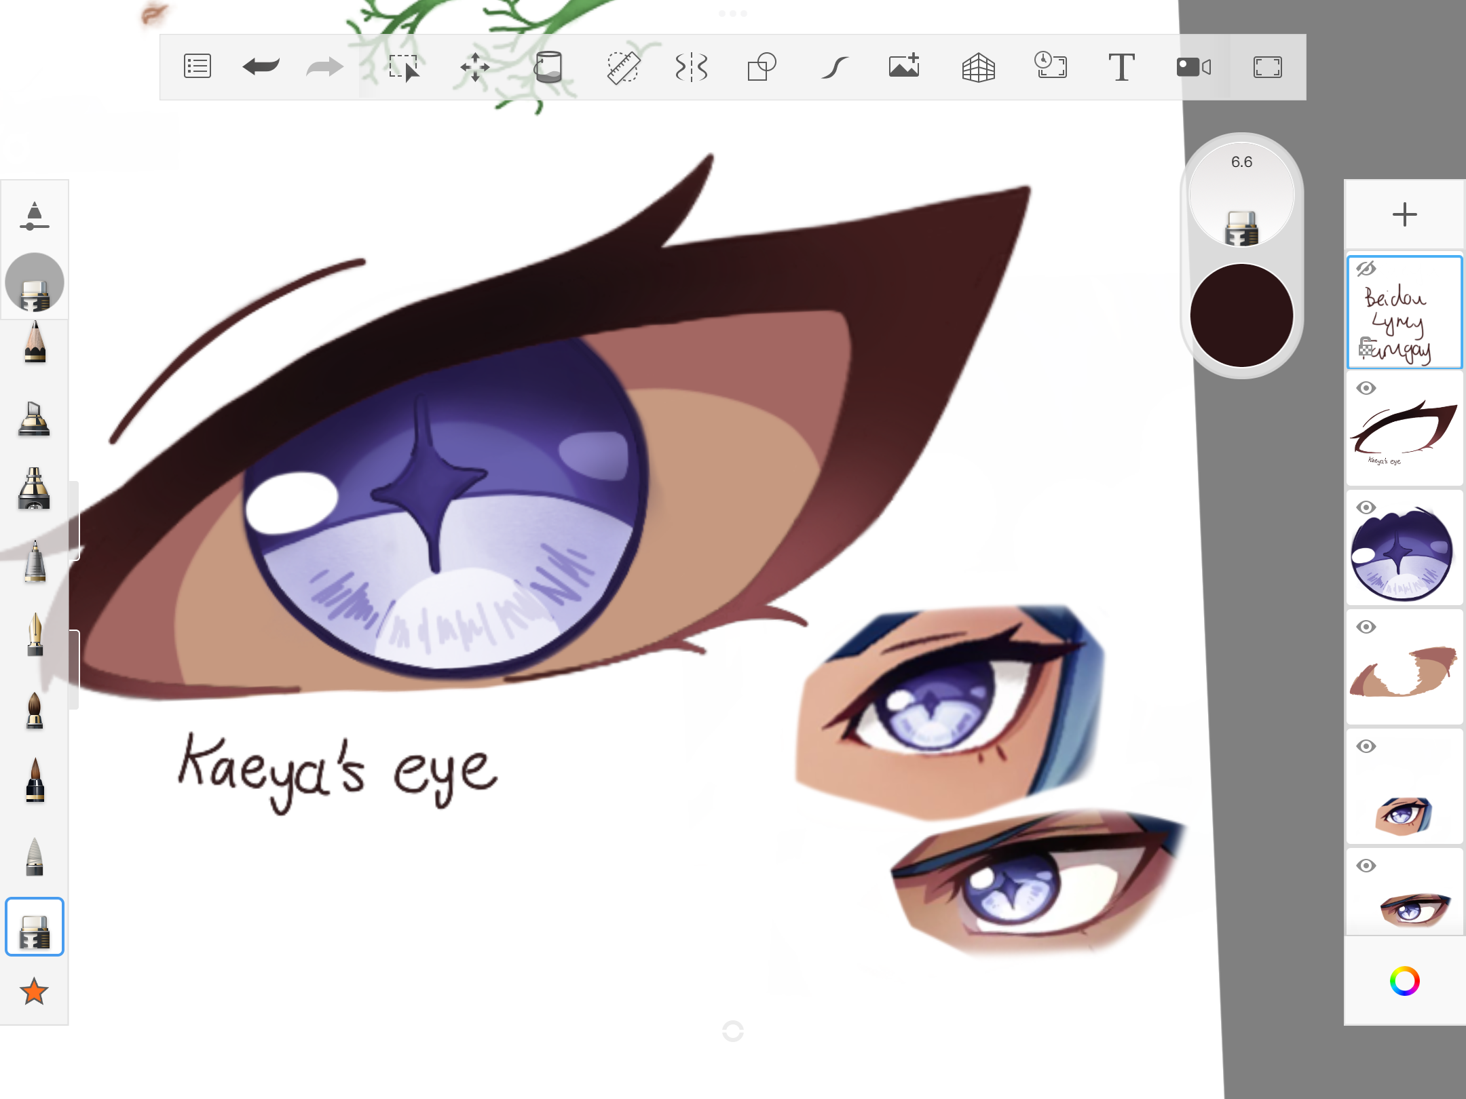The height and width of the screenshot is (1099, 1466).
Task: Select the purple iris layer thumbnail
Action: click(1404, 548)
